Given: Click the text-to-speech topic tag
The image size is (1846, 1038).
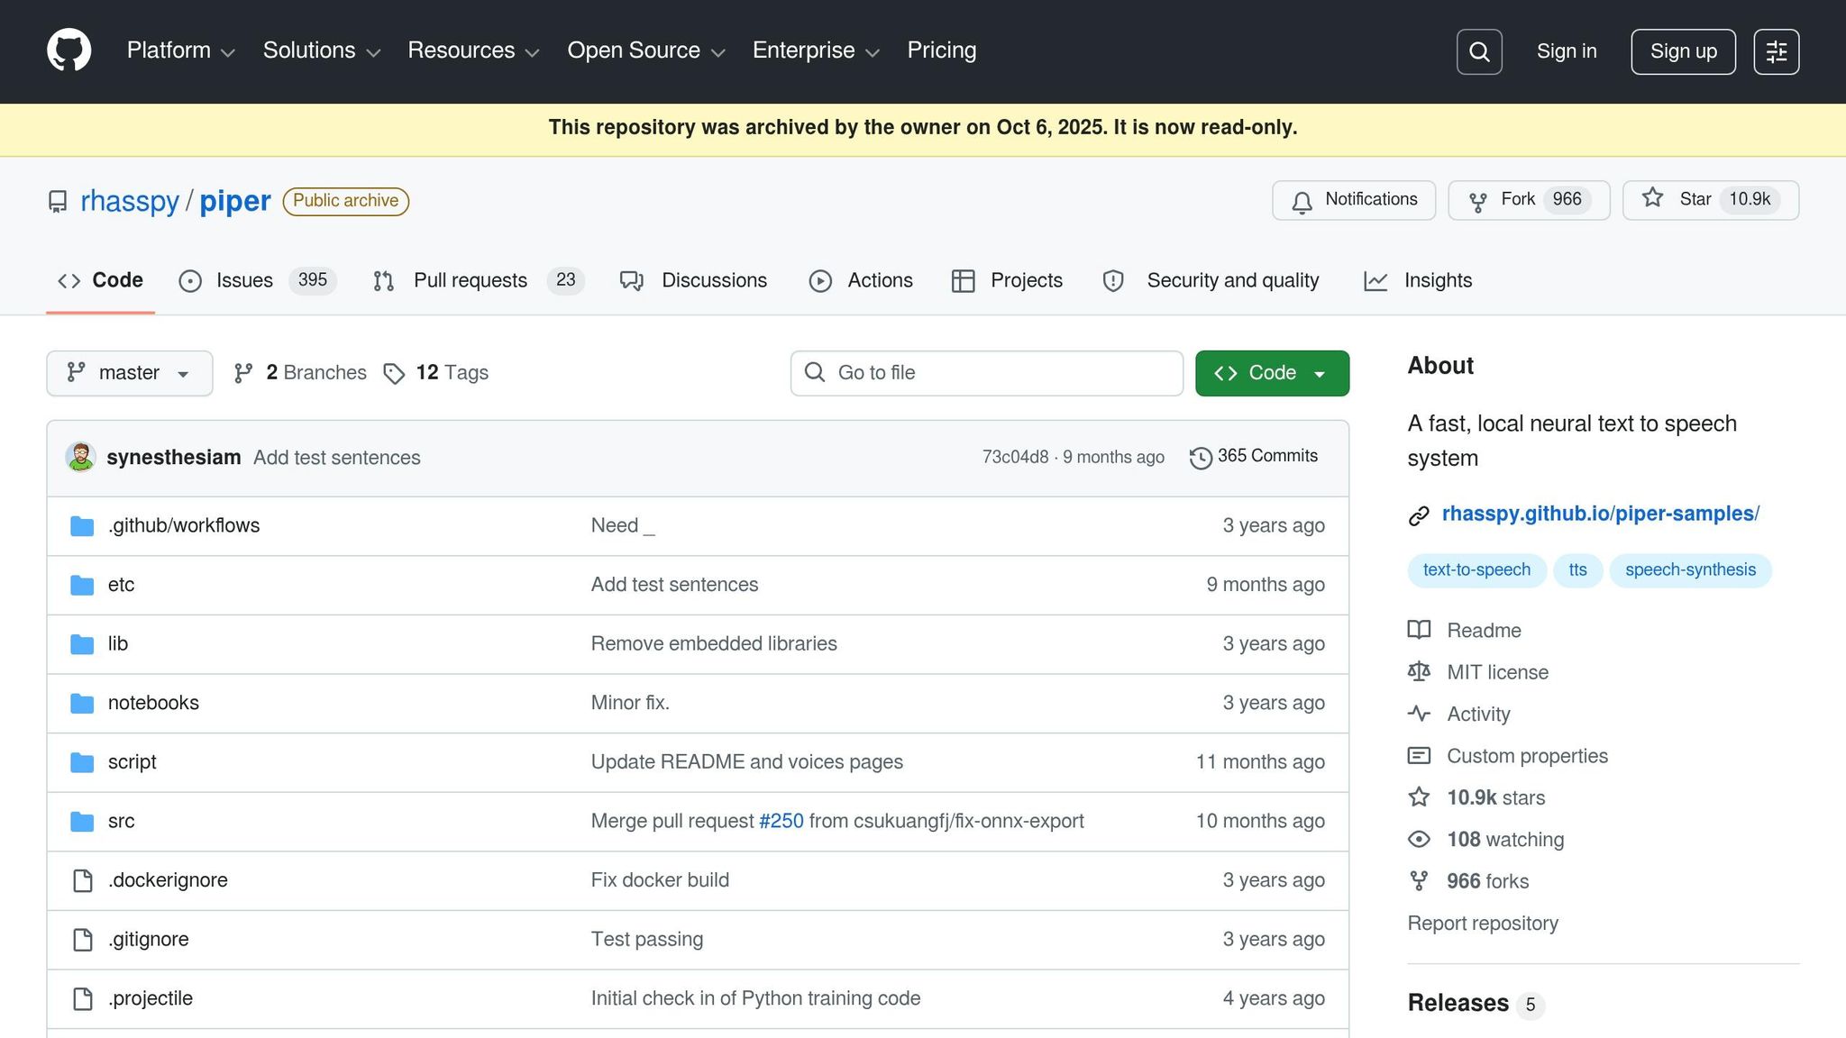Looking at the screenshot, I should coord(1476,570).
